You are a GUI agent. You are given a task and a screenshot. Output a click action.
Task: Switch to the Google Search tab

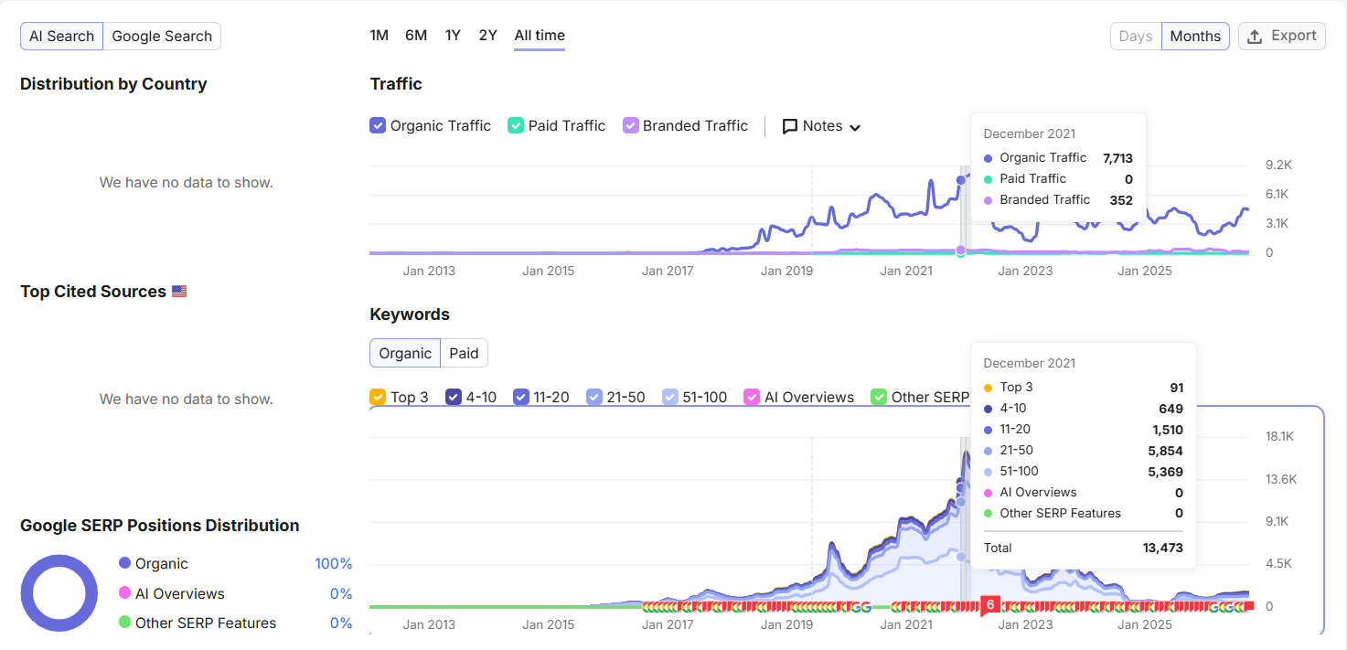point(162,36)
